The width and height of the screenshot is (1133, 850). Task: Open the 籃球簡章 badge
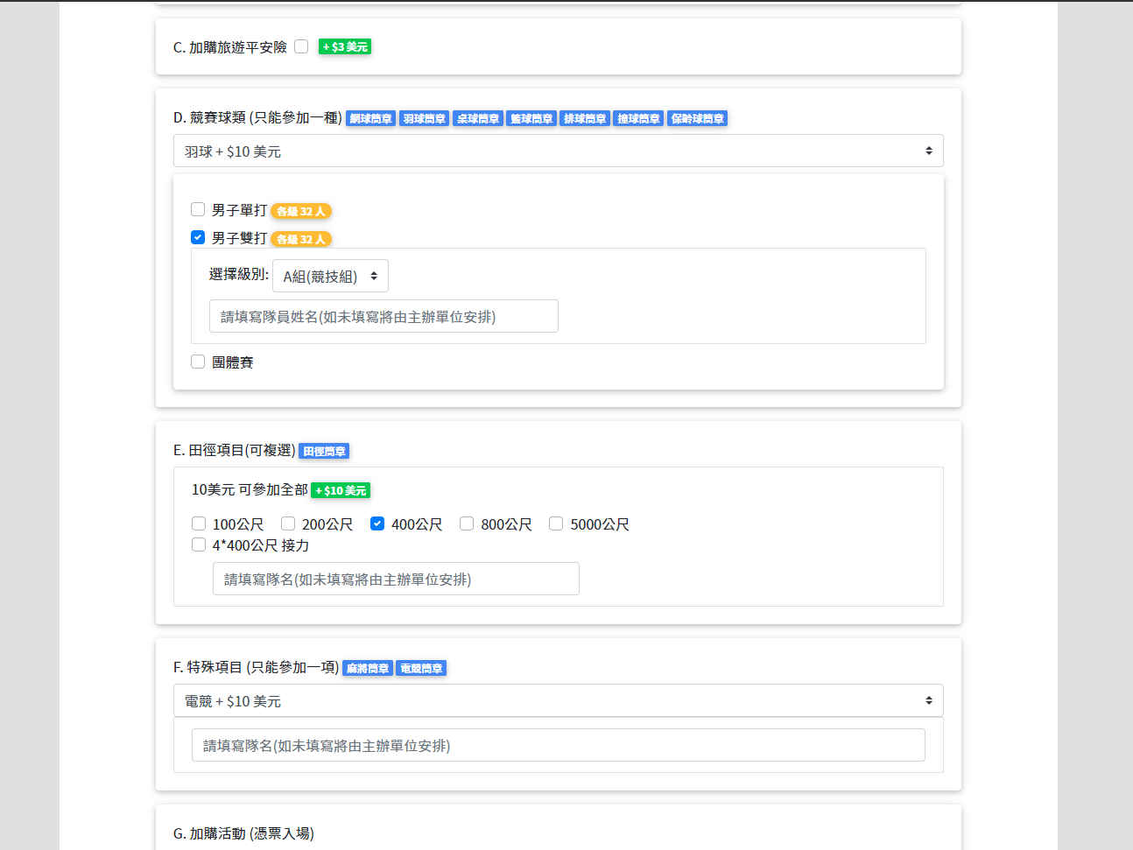point(531,118)
